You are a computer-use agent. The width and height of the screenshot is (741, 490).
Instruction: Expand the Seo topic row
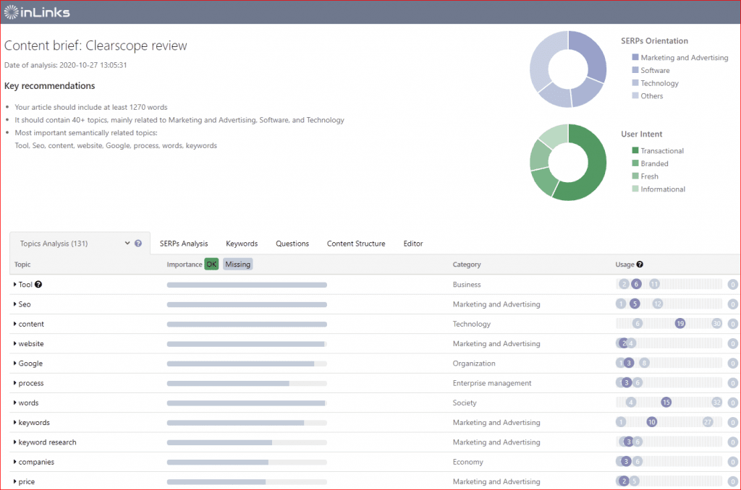pos(14,304)
